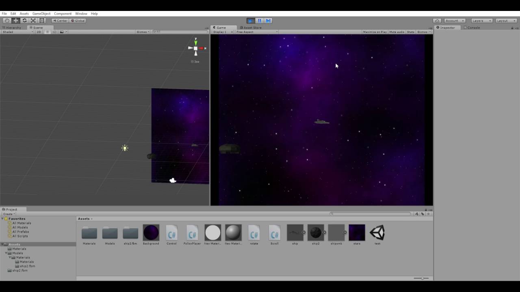Select the rotate C# script
This screenshot has height=292, width=520.
point(254,235)
